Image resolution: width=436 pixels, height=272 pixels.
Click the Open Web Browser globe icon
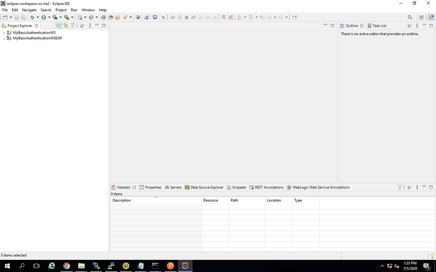click(138, 17)
